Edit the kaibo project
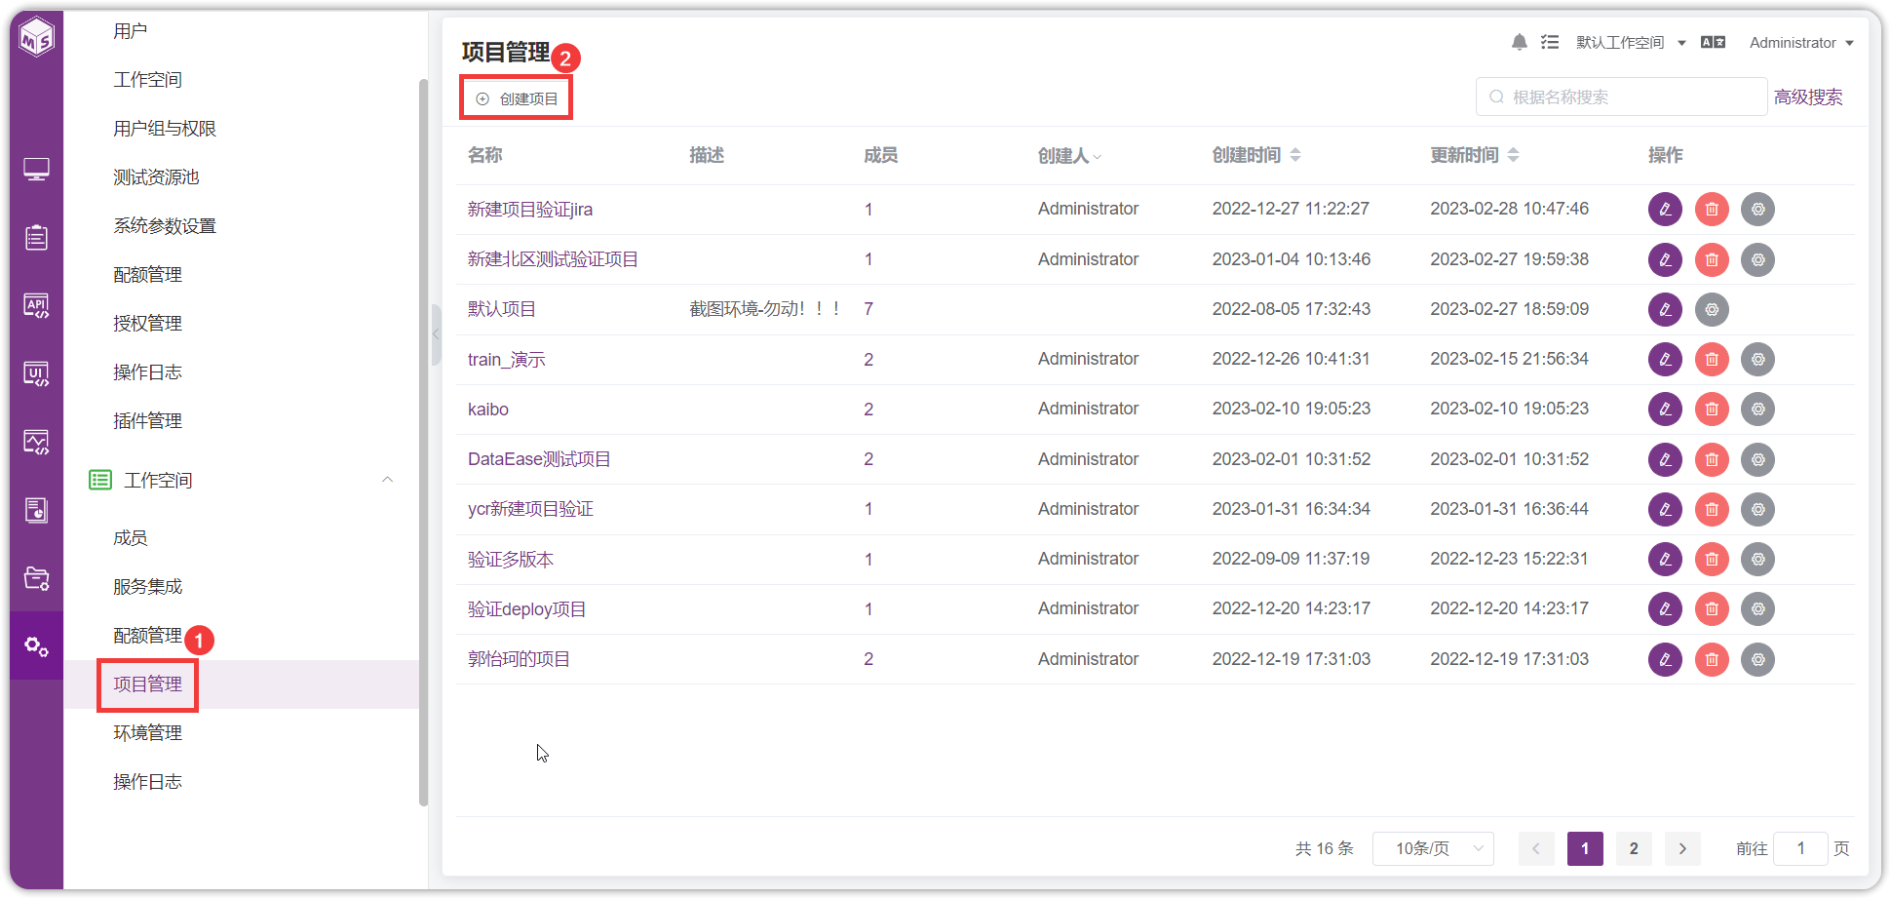 [1665, 409]
